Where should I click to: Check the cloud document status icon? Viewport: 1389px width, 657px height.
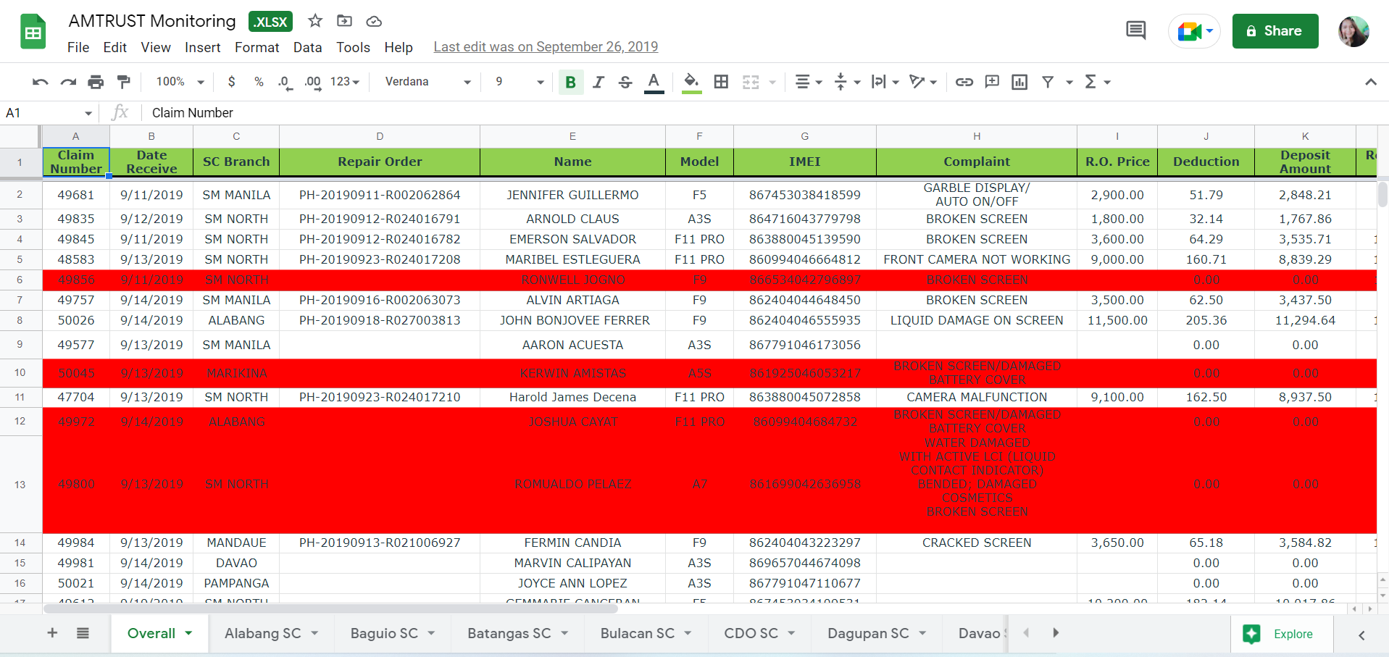point(374,21)
